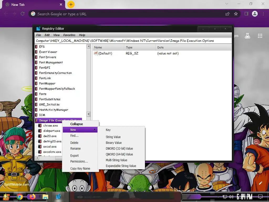Open the Edit menu in Registry Editor
Image resolution: width=269 pixels, height=202 pixels.
tap(47, 35)
